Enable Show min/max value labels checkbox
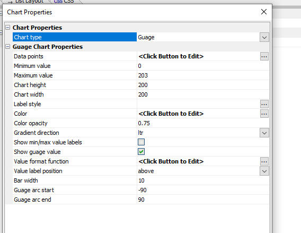 coord(141,142)
